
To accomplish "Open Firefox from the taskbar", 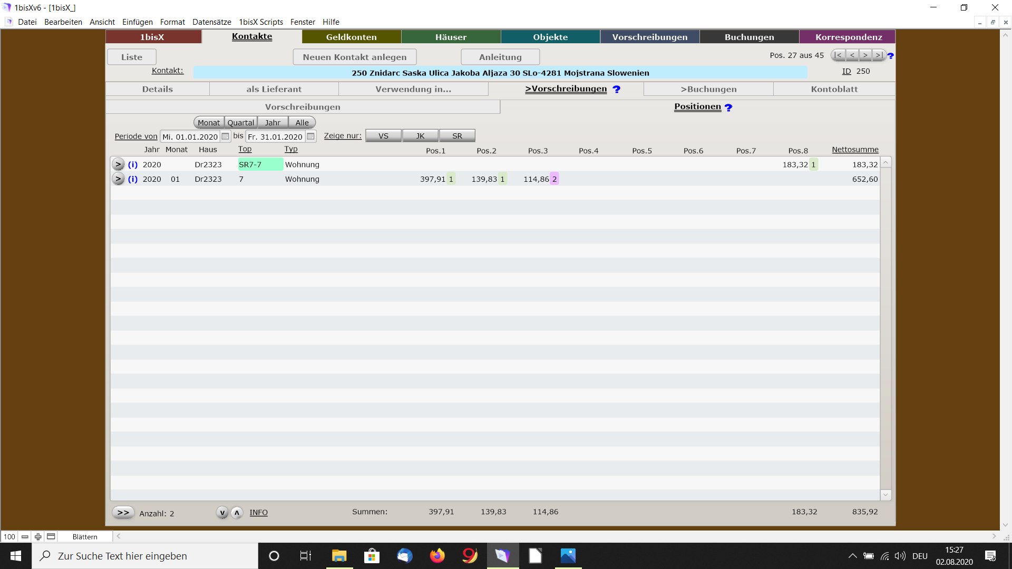I will click(x=437, y=556).
